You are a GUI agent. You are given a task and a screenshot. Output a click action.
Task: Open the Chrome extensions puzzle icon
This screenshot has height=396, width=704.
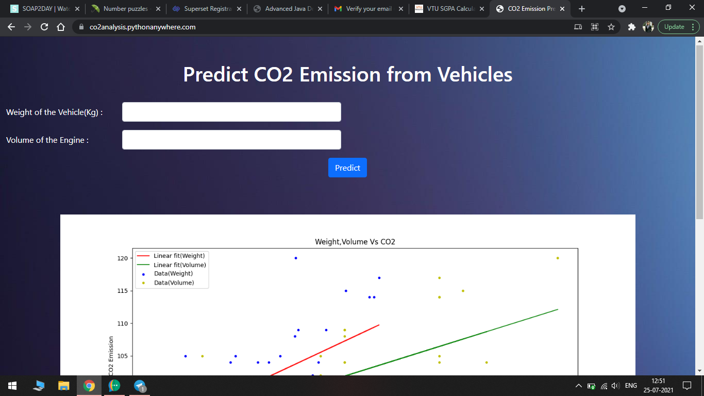coord(631,27)
